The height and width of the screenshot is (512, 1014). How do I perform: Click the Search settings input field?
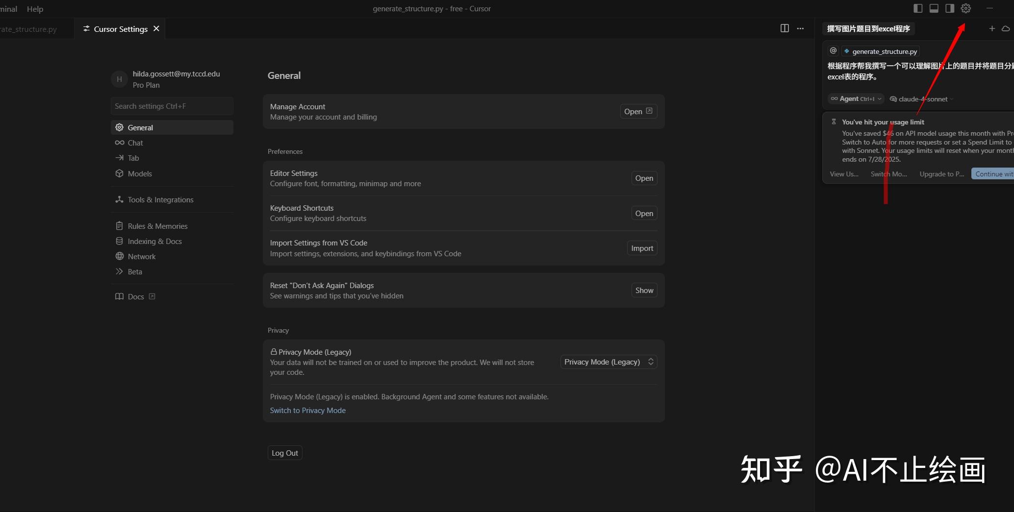coord(172,106)
